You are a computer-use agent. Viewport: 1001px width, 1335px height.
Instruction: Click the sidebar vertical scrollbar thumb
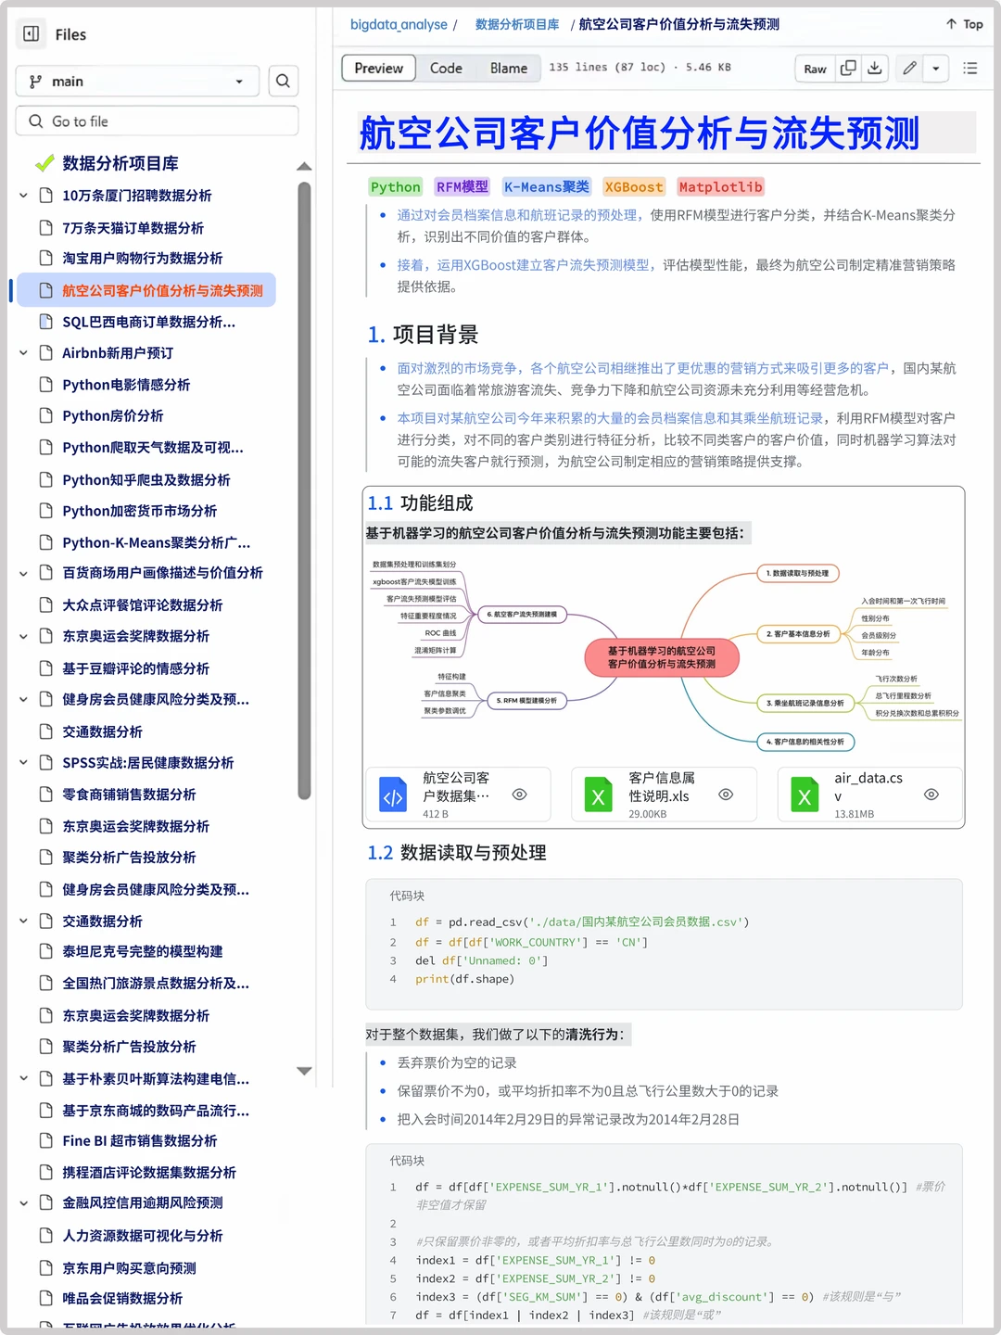pyautogui.click(x=304, y=490)
